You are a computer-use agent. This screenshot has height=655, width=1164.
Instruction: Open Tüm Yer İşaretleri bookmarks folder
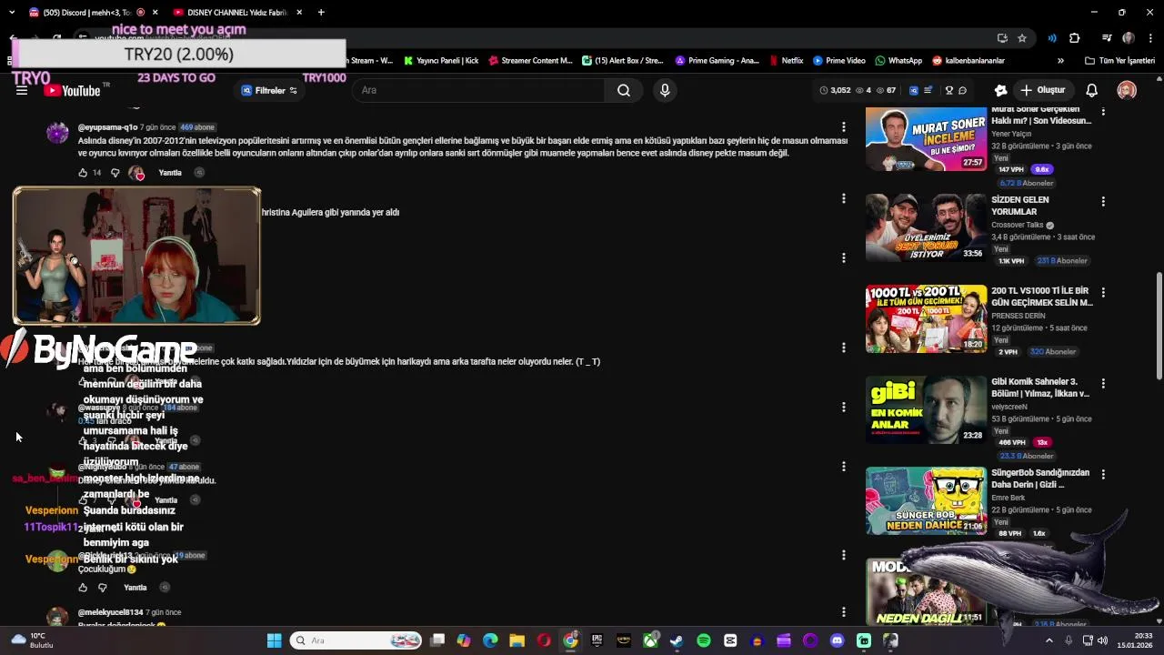(x=1119, y=61)
